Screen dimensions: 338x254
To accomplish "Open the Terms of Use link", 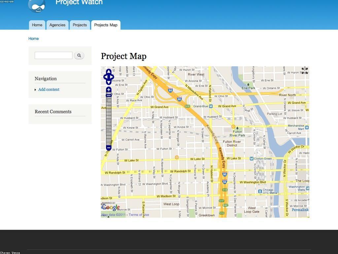I will coord(139,215).
